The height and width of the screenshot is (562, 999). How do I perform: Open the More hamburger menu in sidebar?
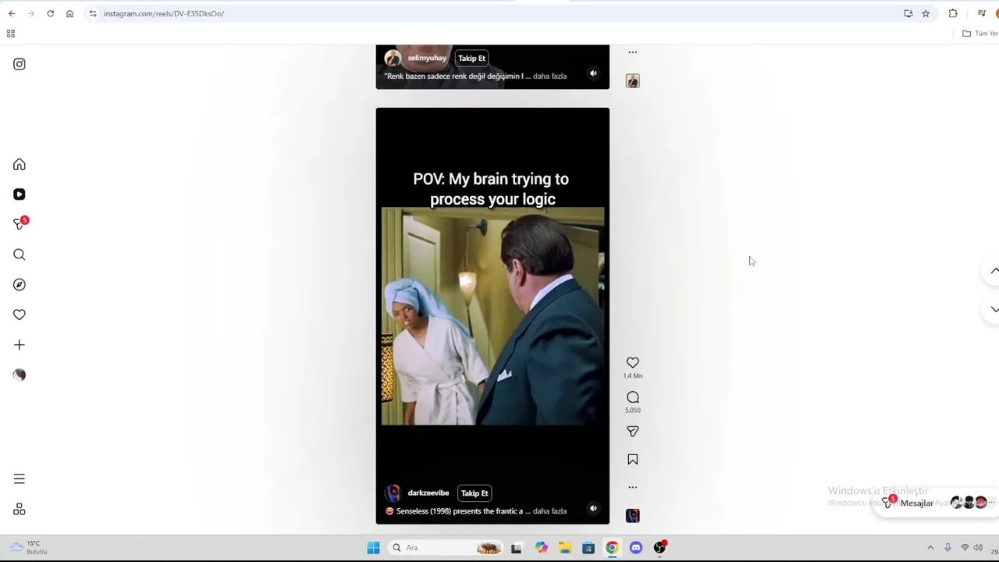click(x=20, y=479)
